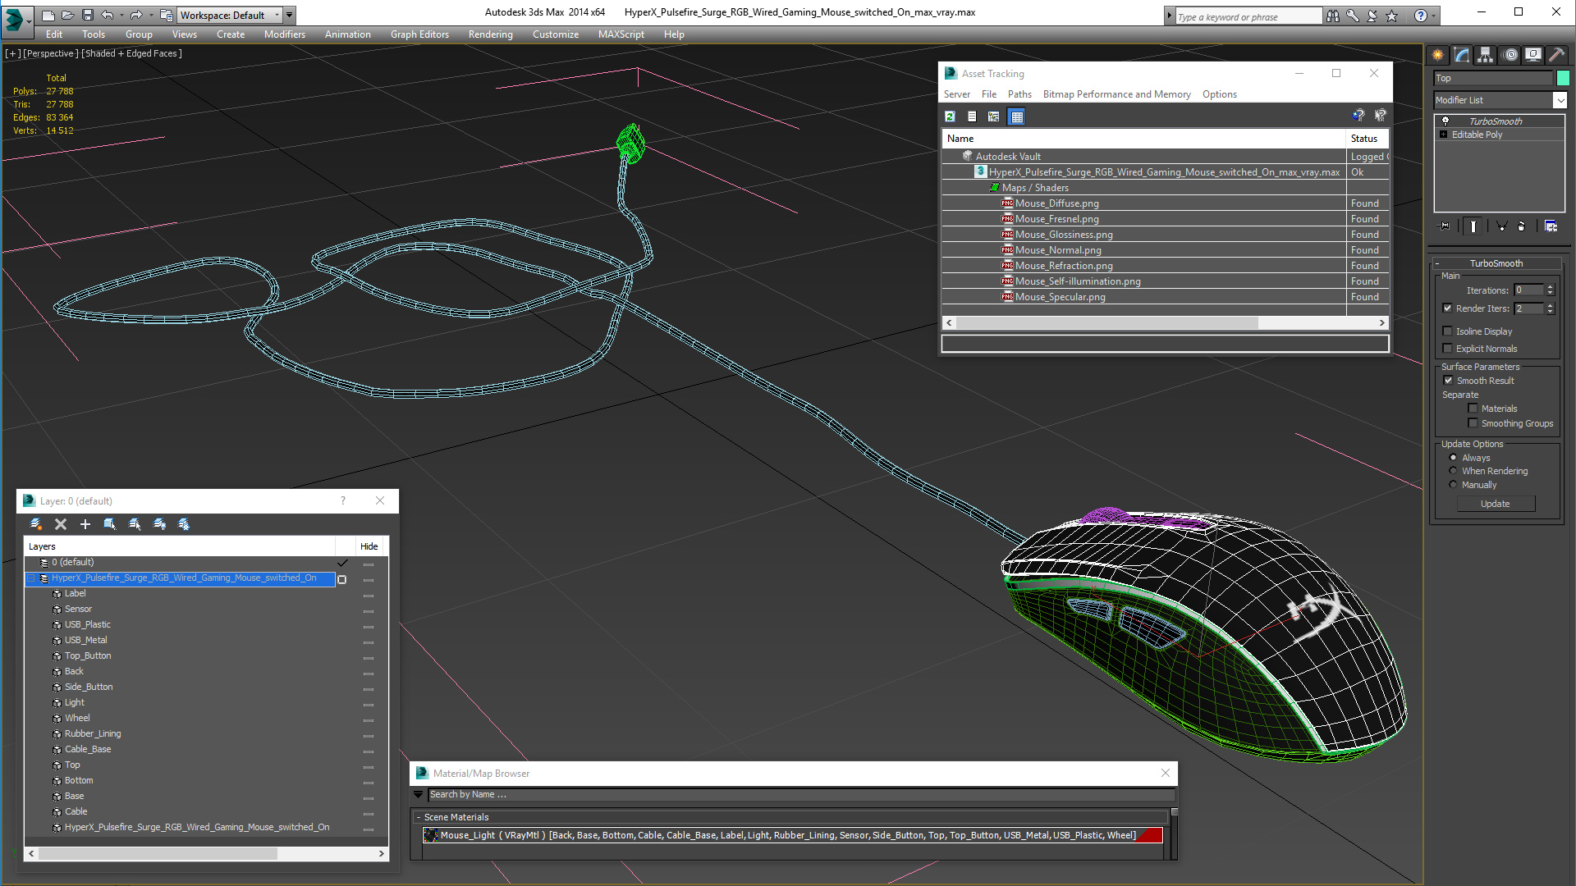Viewport: 1576px width, 886px height.
Task: Click the Redo arrow icon
Action: [136, 15]
